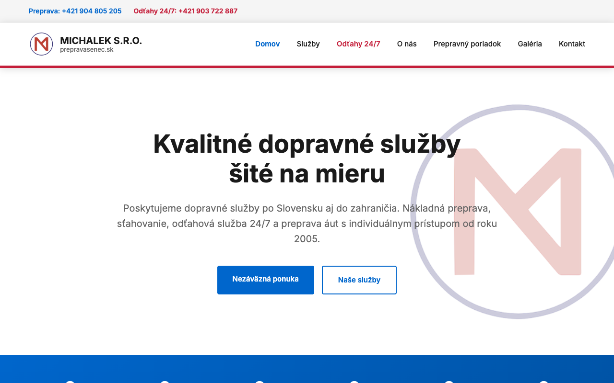Open the Kontakt page

(572, 44)
